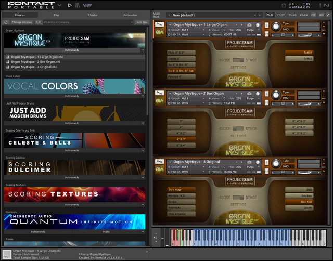Open the VIEW menu
This screenshot has width=333, height=261.
(x=87, y=5)
